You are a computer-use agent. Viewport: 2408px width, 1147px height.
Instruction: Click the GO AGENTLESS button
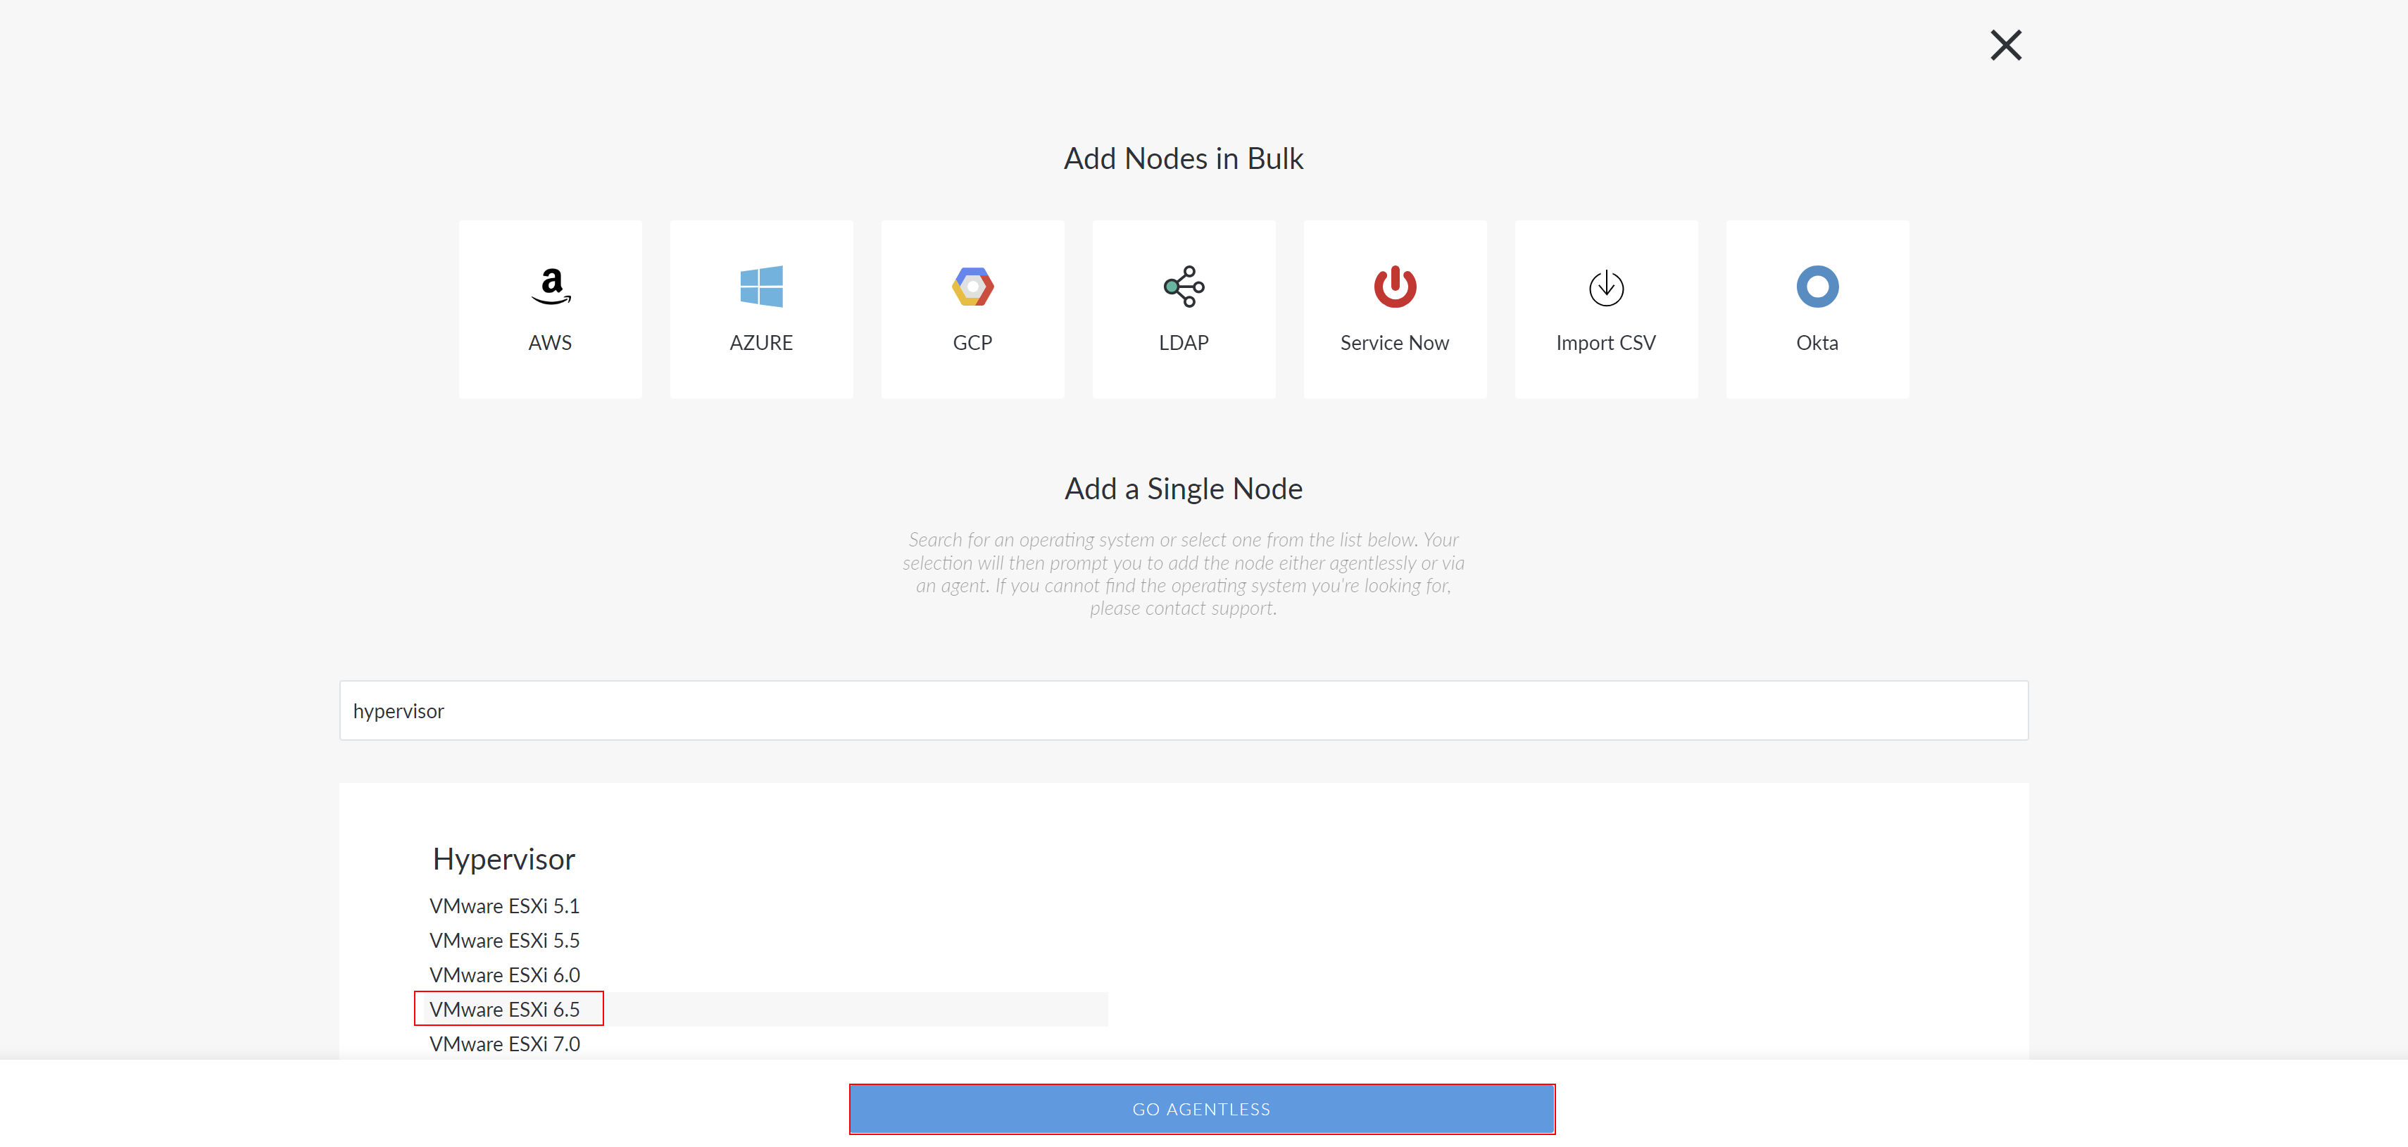coord(1202,1109)
